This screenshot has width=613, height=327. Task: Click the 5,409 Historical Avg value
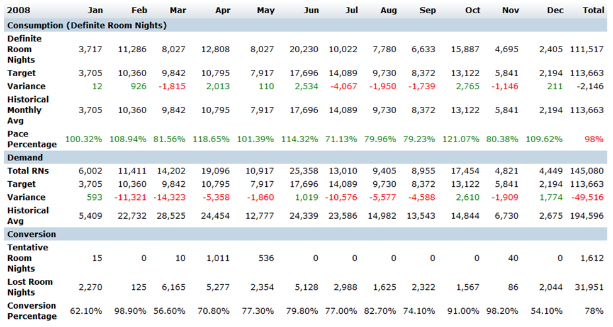click(90, 216)
